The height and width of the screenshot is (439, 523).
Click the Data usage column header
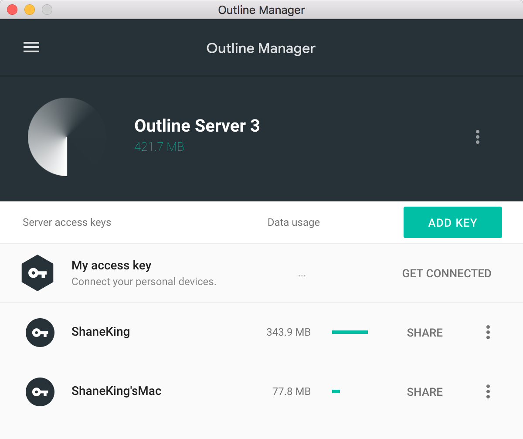point(294,222)
